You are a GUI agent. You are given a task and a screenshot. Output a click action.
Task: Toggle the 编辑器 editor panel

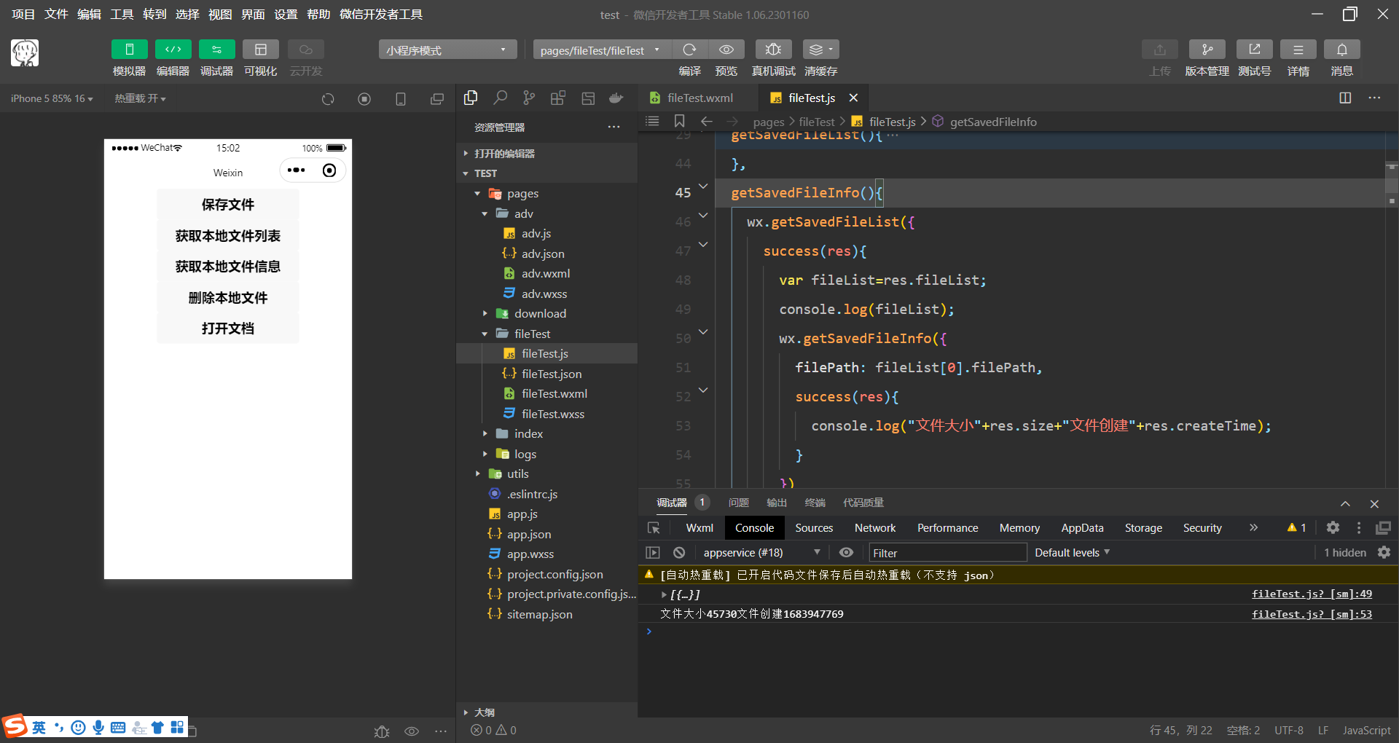(x=173, y=50)
